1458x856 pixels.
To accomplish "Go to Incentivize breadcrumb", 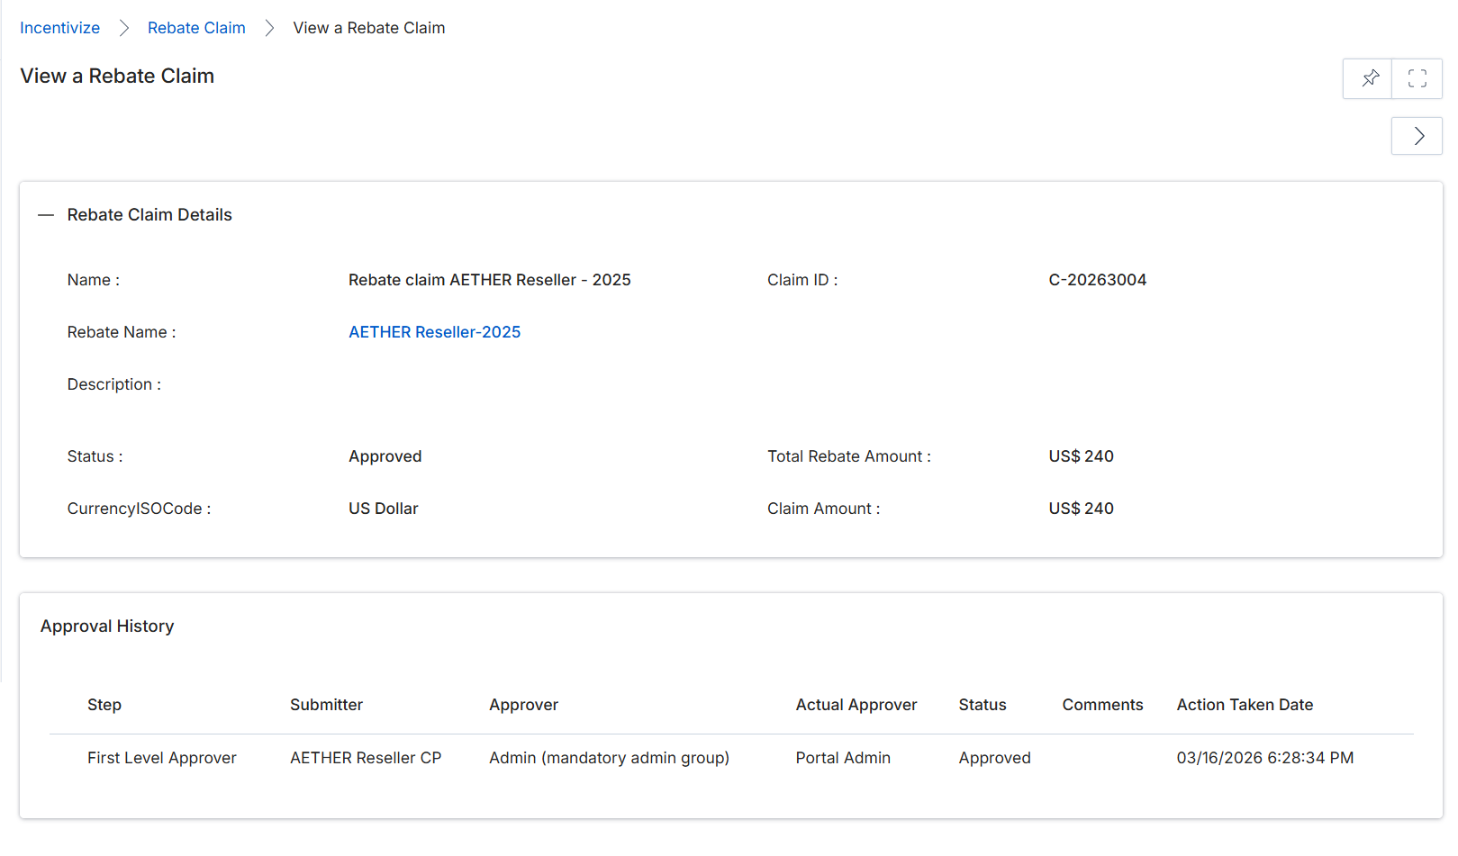I will pyautogui.click(x=59, y=28).
